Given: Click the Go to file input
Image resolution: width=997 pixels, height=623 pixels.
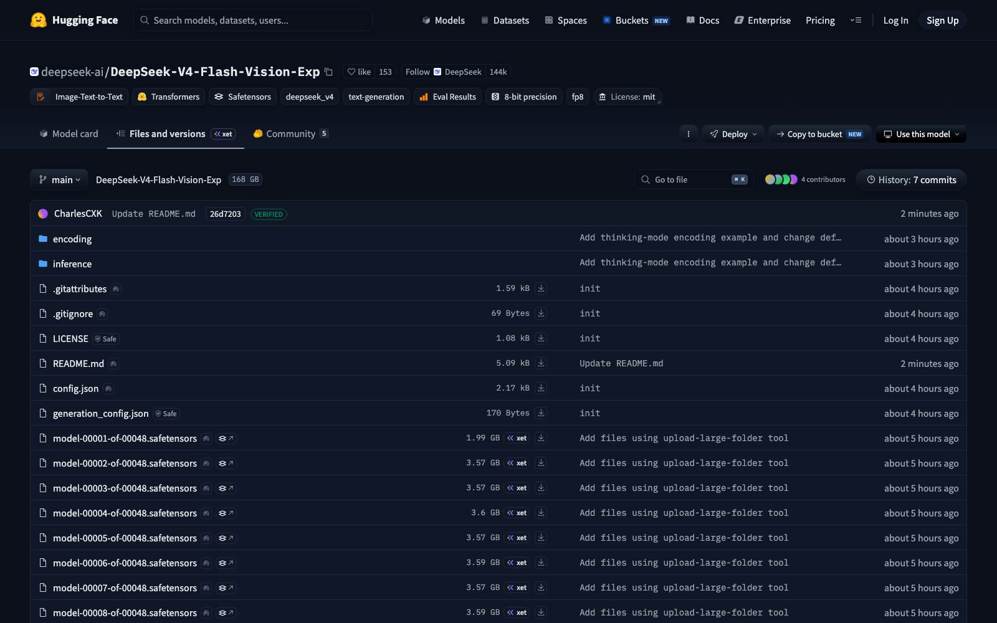Looking at the screenshot, I should coord(694,179).
